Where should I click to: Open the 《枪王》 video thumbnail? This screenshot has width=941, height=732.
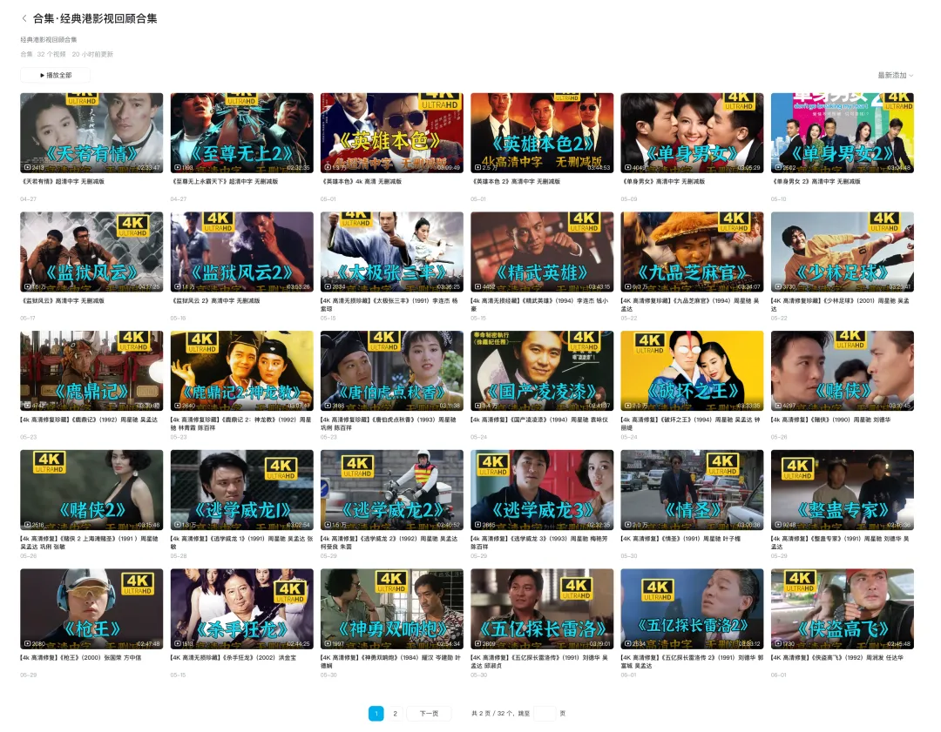(x=91, y=609)
